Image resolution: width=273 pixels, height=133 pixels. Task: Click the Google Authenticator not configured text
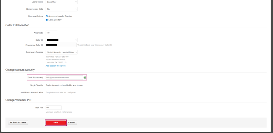coord(61,93)
